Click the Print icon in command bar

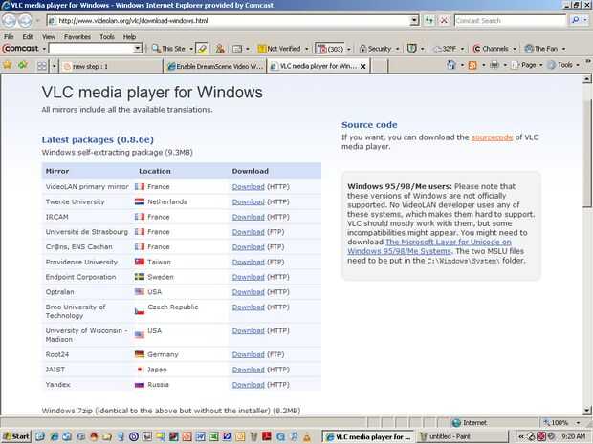[x=494, y=65]
